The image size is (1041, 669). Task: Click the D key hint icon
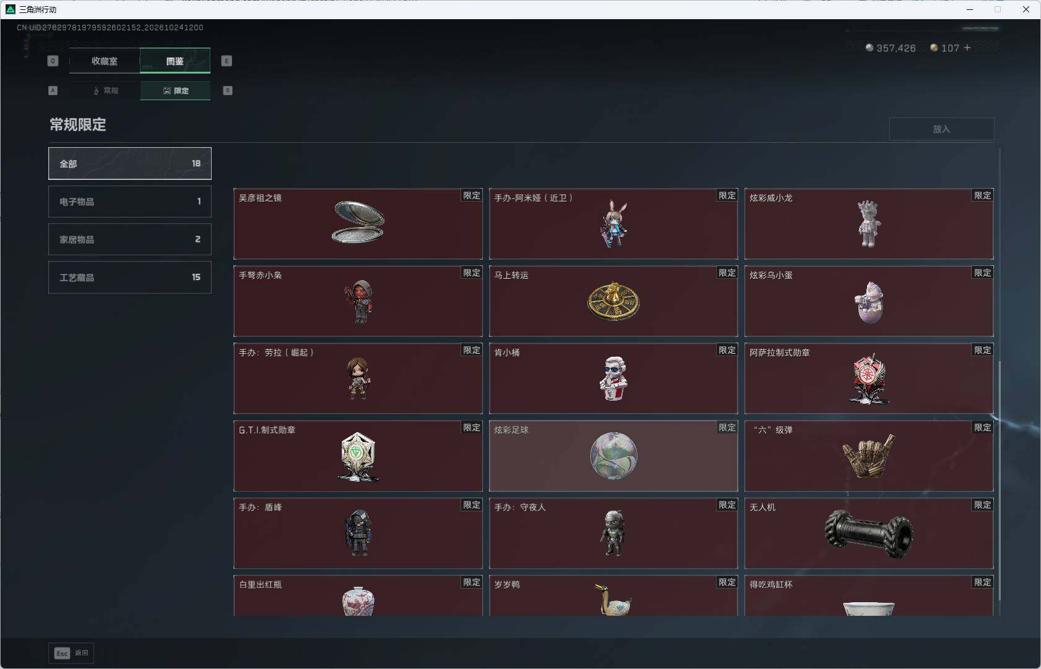pos(228,90)
